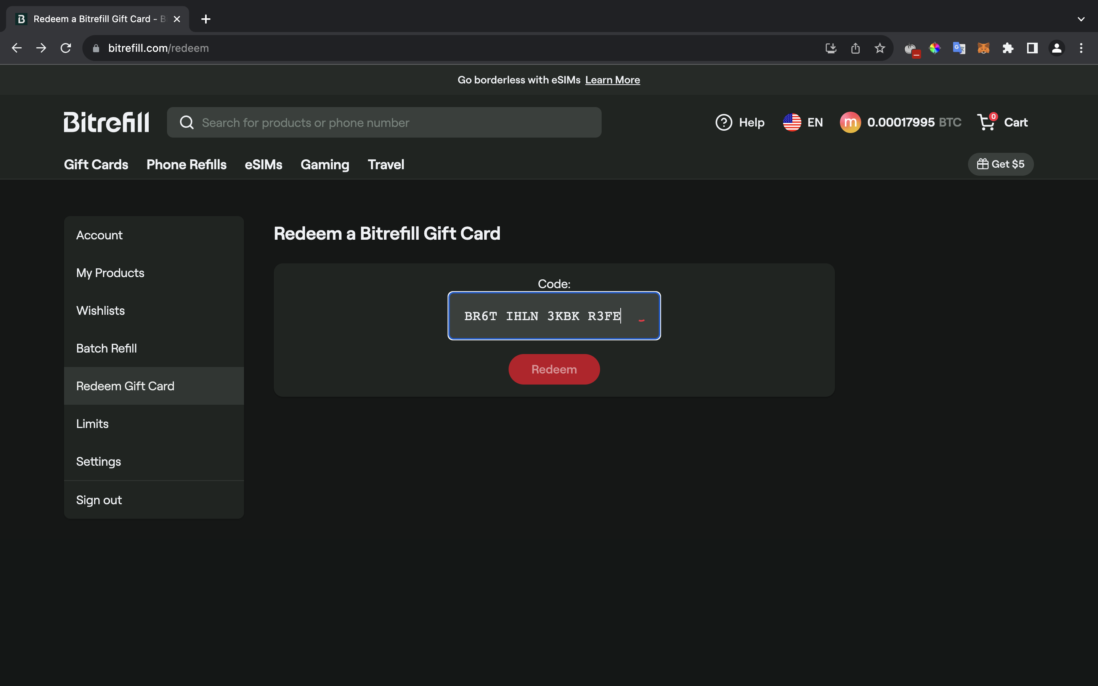Click the install app icon in address bar
Viewport: 1098px width, 686px height.
(831, 48)
